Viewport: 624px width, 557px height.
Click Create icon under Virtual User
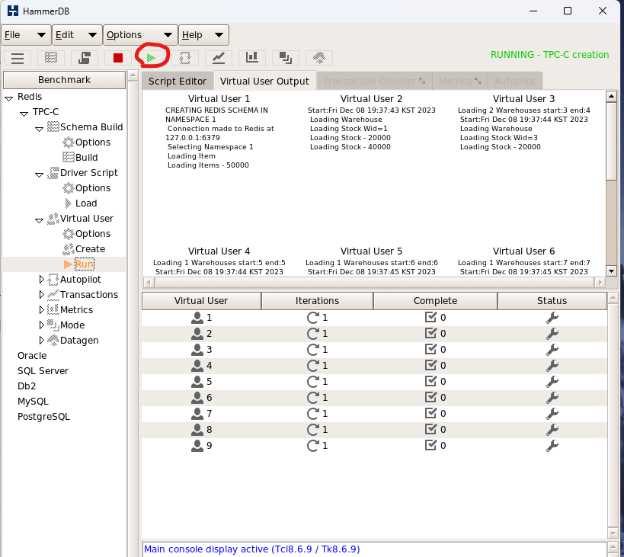coord(69,249)
